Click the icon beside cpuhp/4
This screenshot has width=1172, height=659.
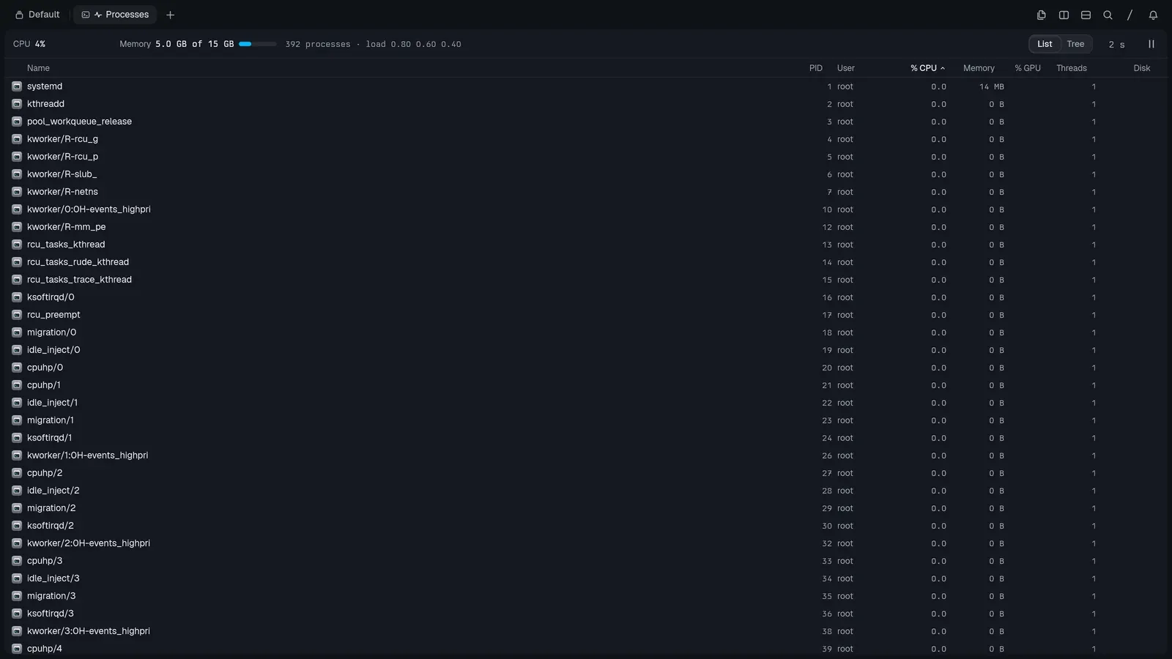coord(17,649)
